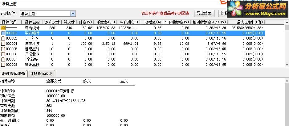Screen dimensions: 289x126
Task: Sort by the 品种名称 column header
Action: (x=32, y=22)
